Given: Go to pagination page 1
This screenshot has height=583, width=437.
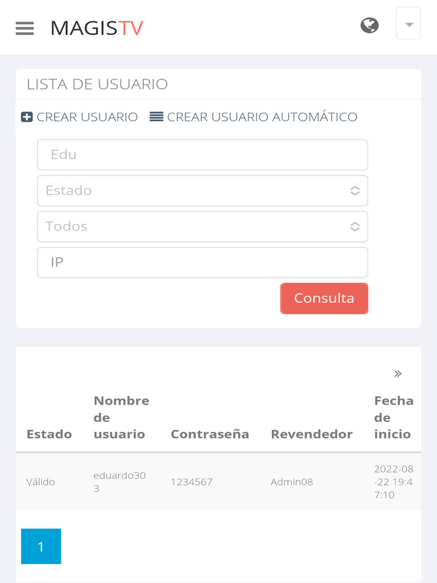Looking at the screenshot, I should point(41,547).
